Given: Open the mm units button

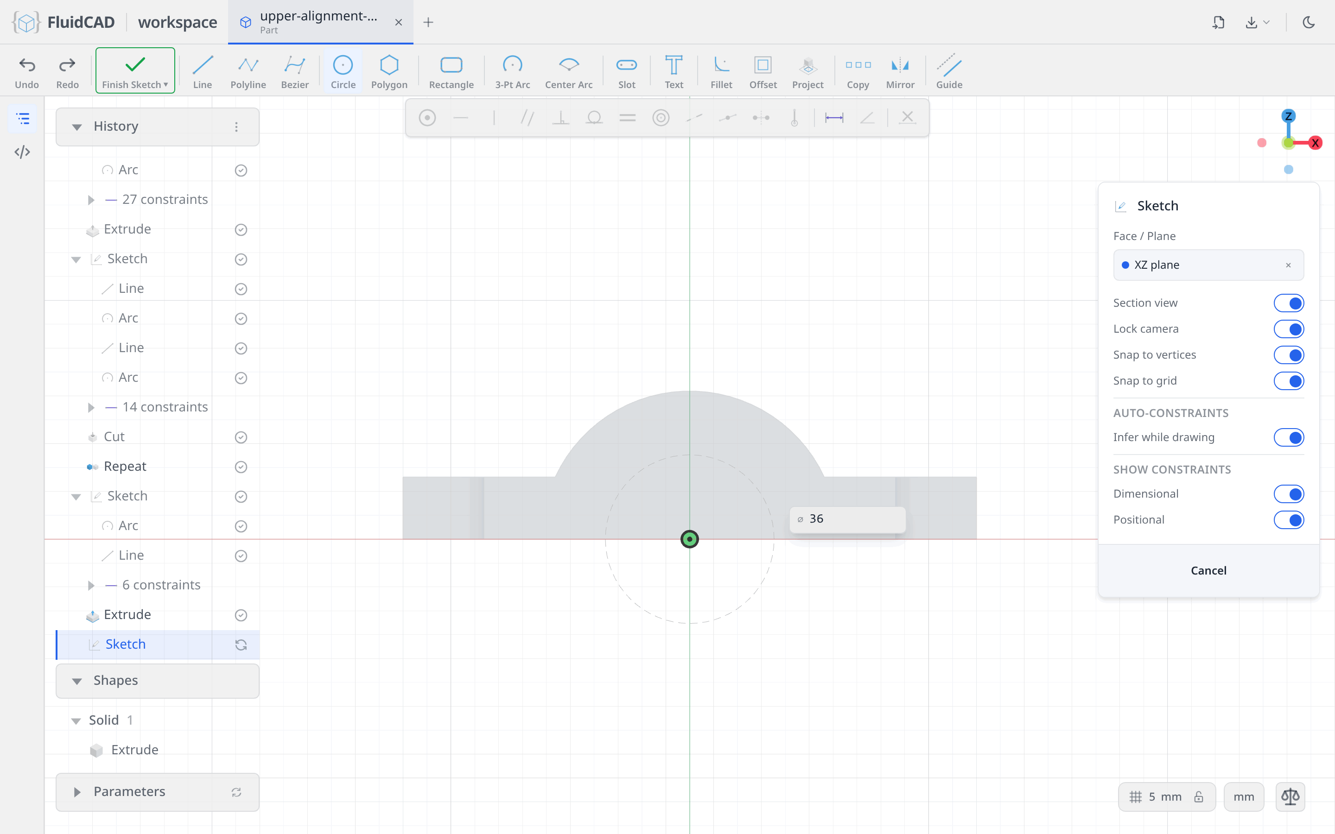Looking at the screenshot, I should (x=1243, y=796).
